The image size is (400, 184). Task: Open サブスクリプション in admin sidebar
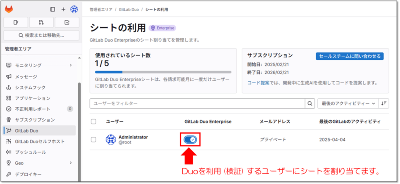[x=40, y=120]
